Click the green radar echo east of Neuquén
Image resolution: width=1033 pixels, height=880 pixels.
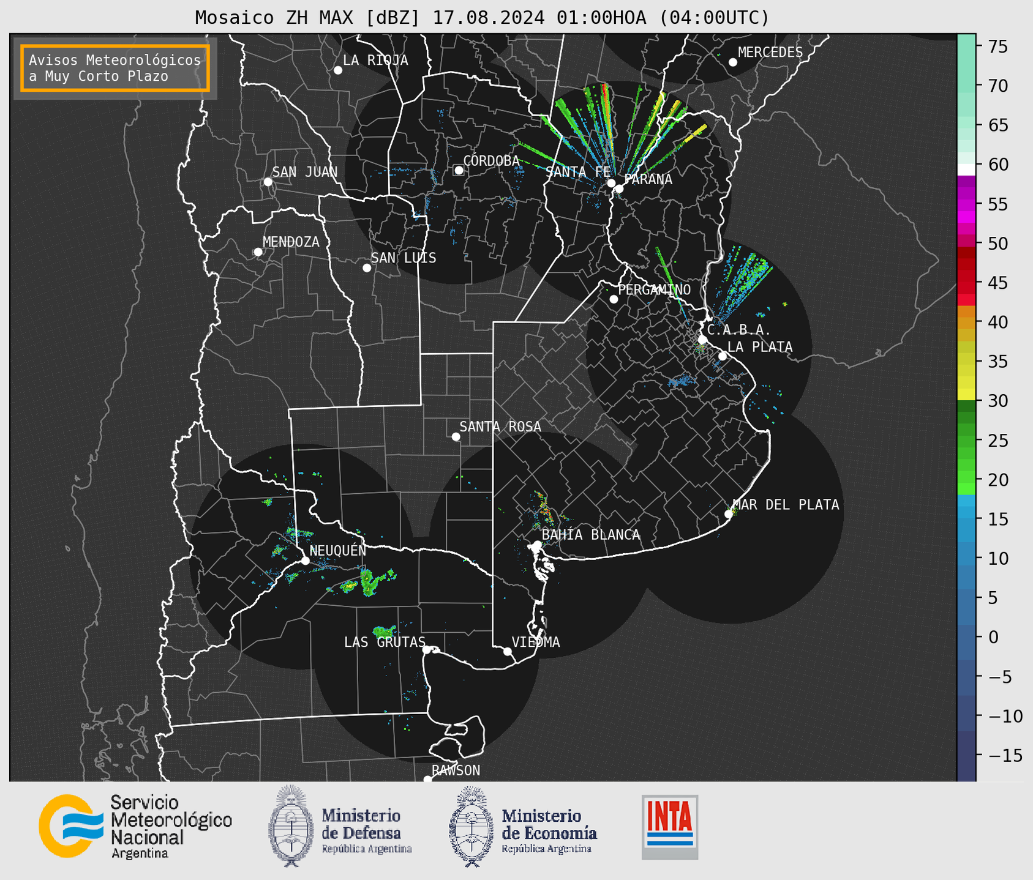[x=369, y=581]
